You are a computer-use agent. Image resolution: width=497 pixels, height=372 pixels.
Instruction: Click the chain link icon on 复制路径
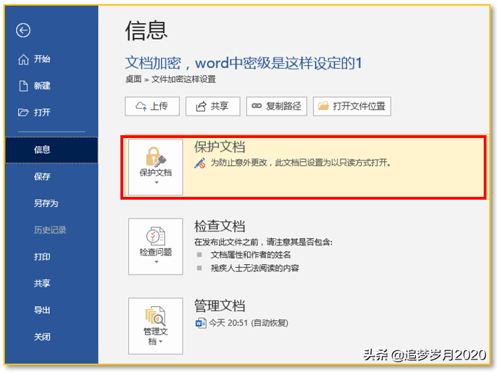point(256,106)
